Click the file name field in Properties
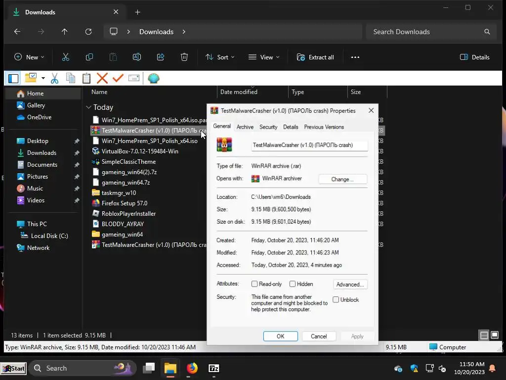The height and width of the screenshot is (380, 506). [309, 145]
